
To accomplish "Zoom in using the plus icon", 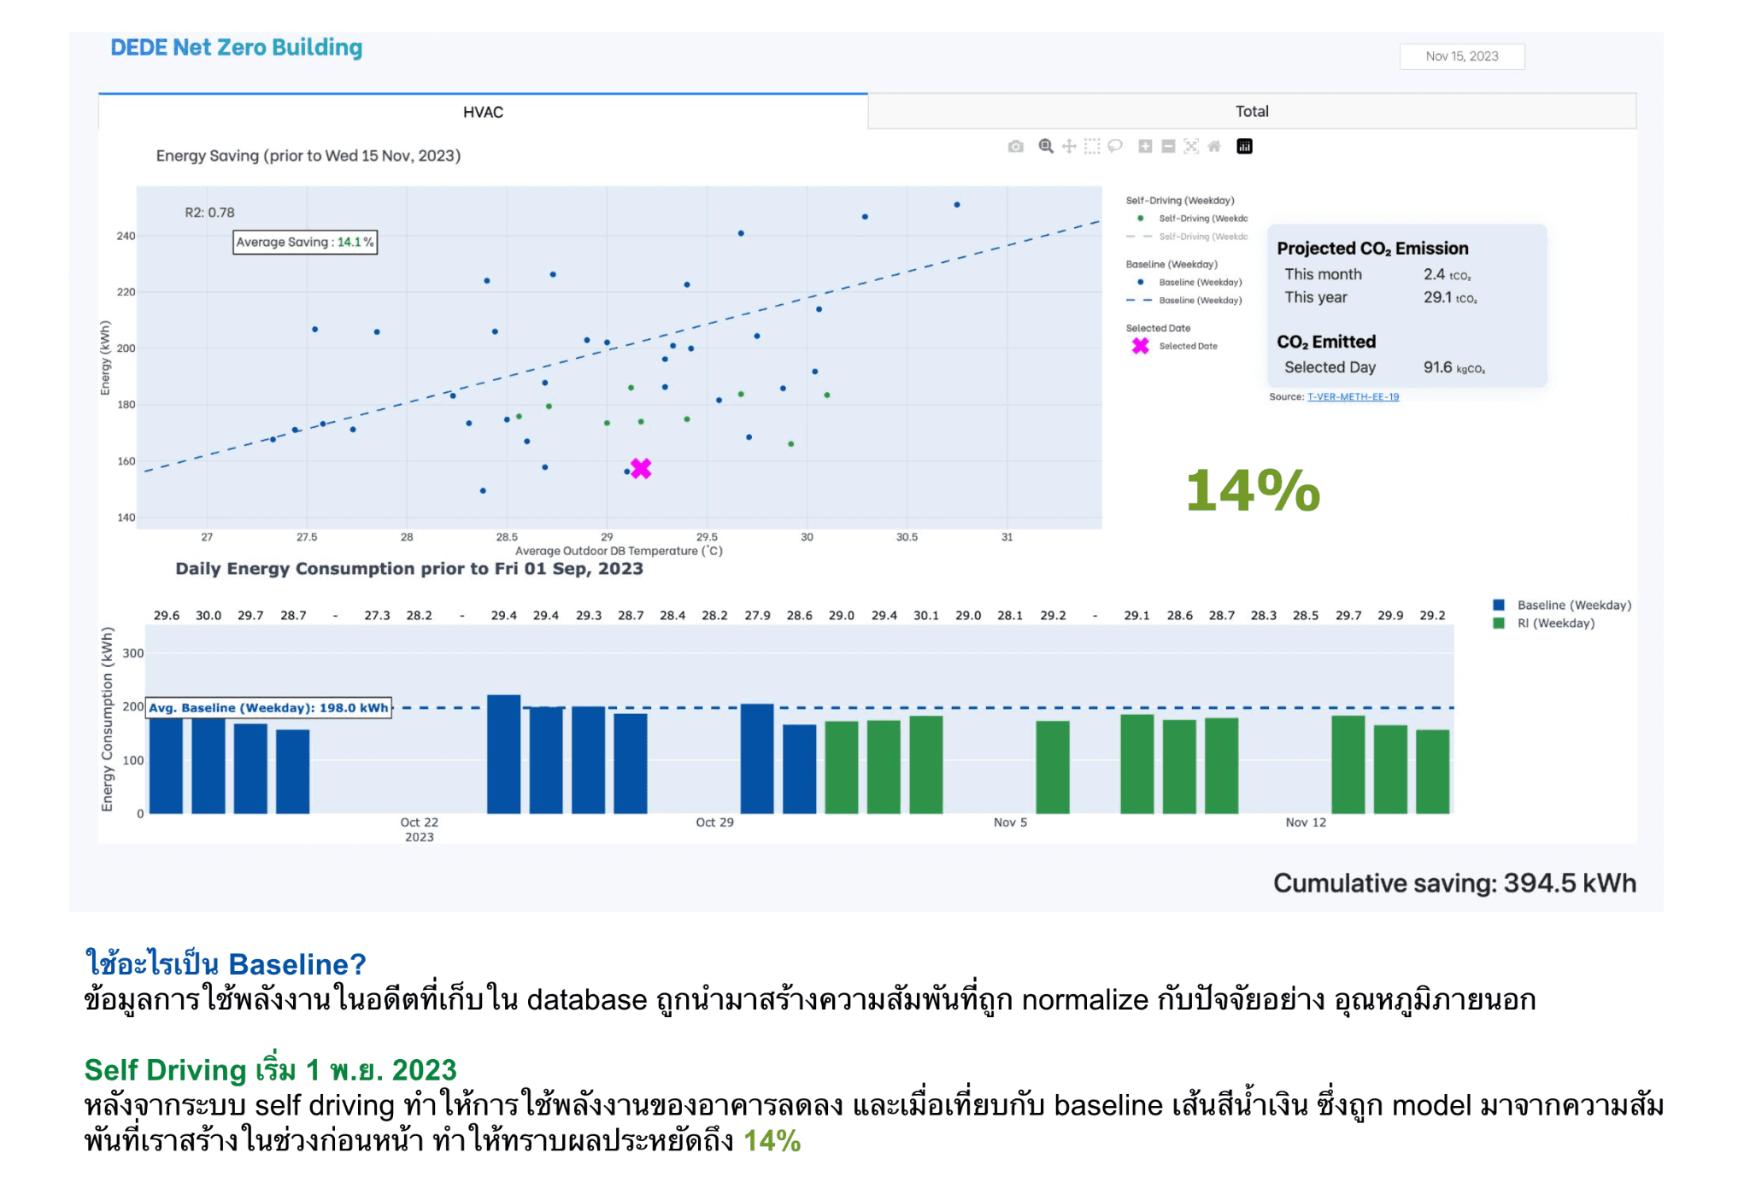I will click(1147, 146).
